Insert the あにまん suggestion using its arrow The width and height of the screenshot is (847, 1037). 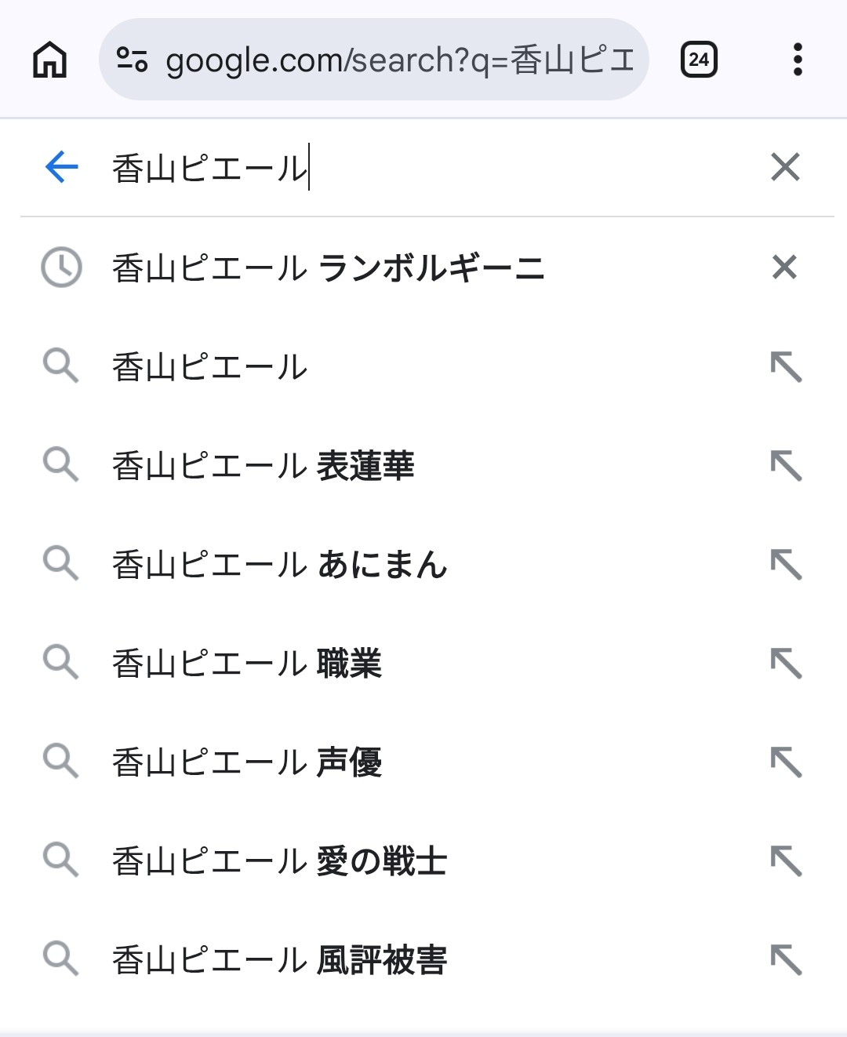click(x=786, y=565)
